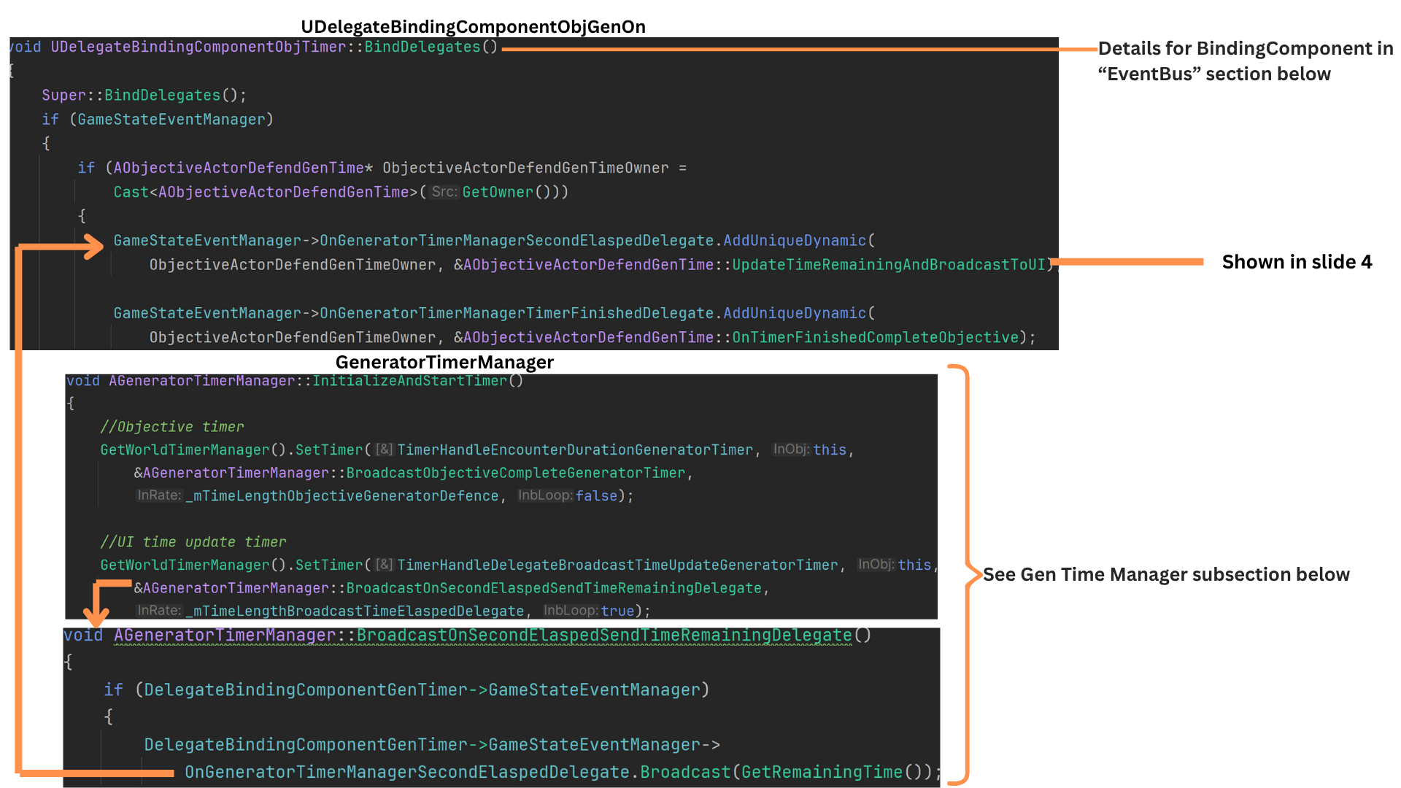The width and height of the screenshot is (1401, 788).
Task: Click the 'UDelegateBindingComponentObjGenOn' heading
Action: pyautogui.click(x=473, y=27)
